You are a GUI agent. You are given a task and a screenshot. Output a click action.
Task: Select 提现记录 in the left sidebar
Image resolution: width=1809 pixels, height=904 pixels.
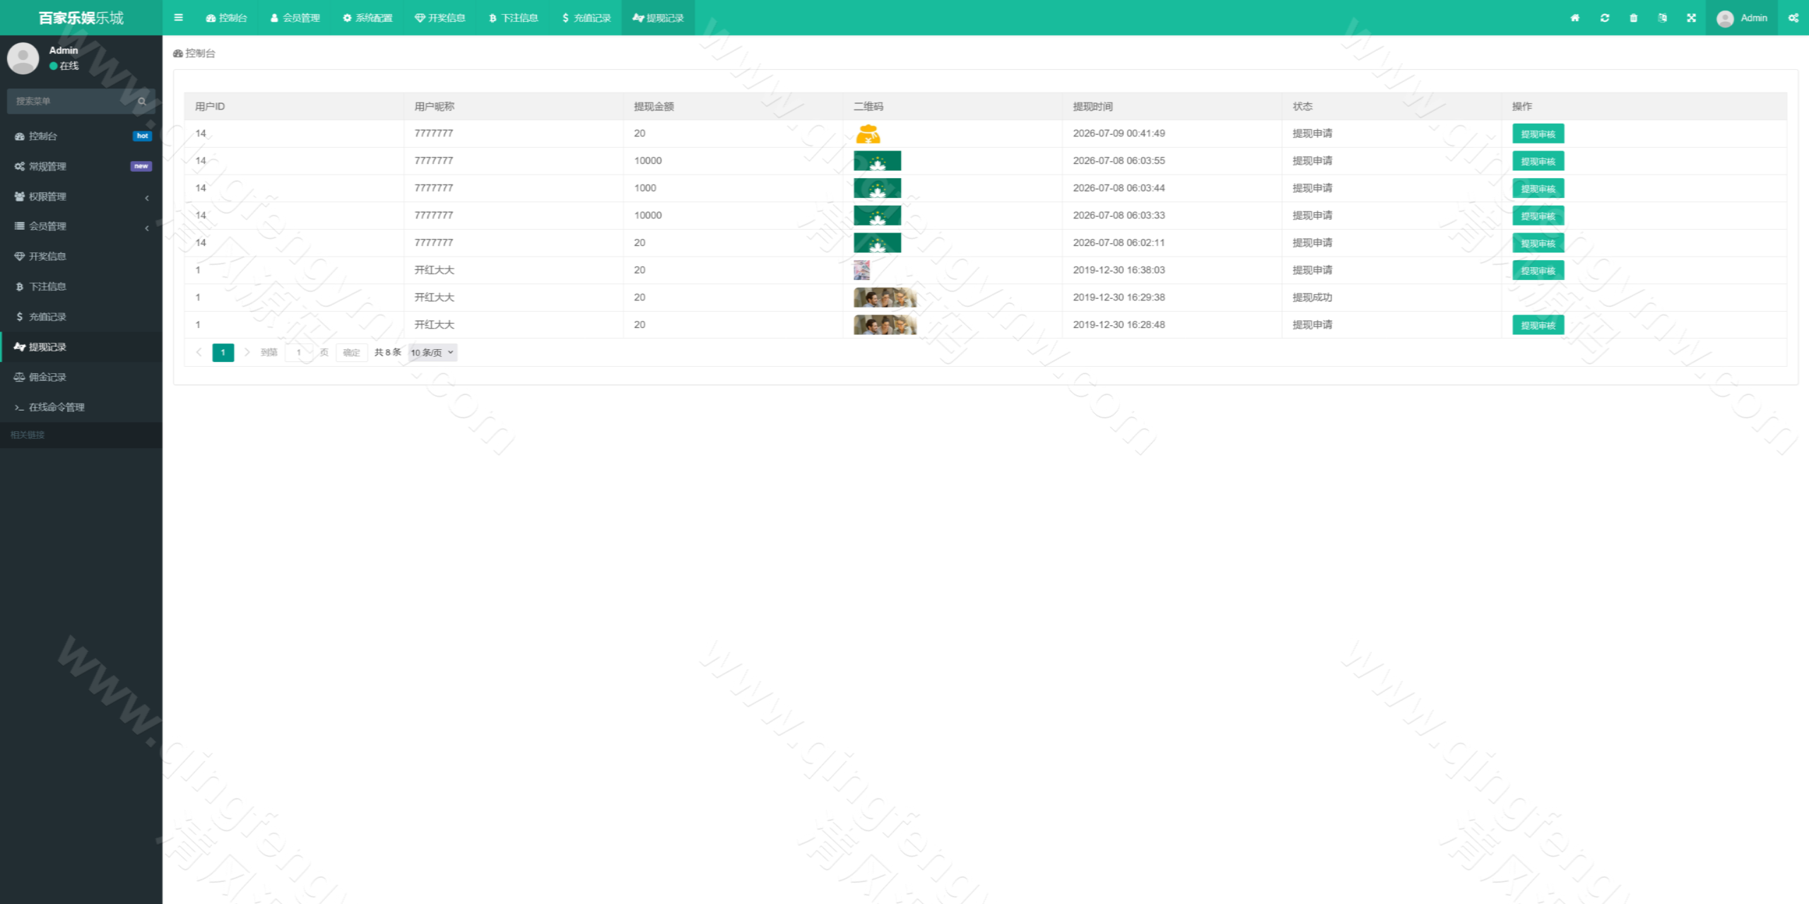(x=81, y=347)
